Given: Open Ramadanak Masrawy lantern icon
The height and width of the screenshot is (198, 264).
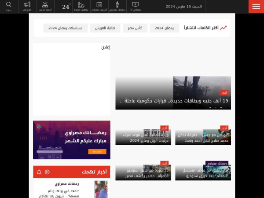Looking at the screenshot, I should tap(117, 7).
